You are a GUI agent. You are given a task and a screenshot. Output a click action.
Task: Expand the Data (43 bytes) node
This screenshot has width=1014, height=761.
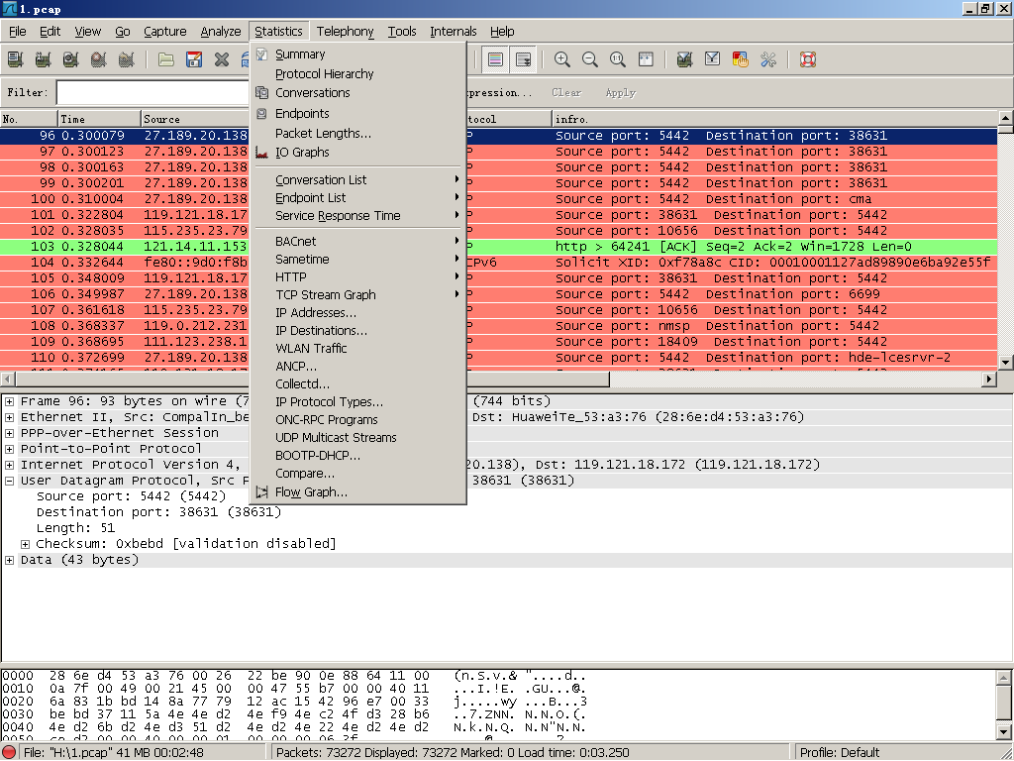pyautogui.click(x=10, y=560)
